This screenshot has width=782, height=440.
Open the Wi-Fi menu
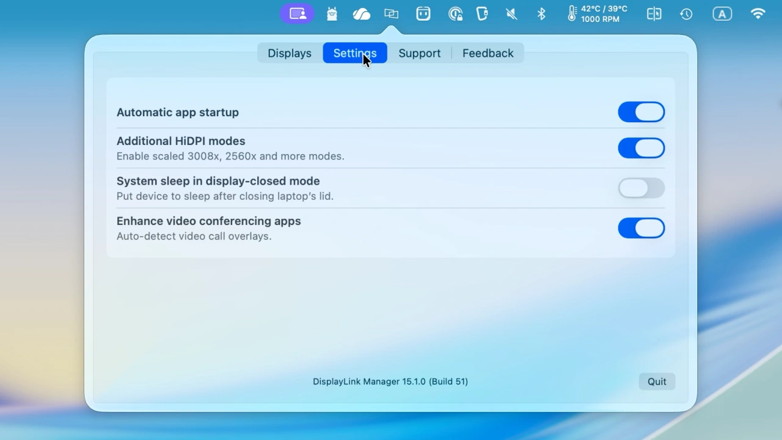pyautogui.click(x=758, y=13)
